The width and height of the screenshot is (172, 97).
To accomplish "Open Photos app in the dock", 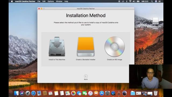I will click(x=73, y=93).
